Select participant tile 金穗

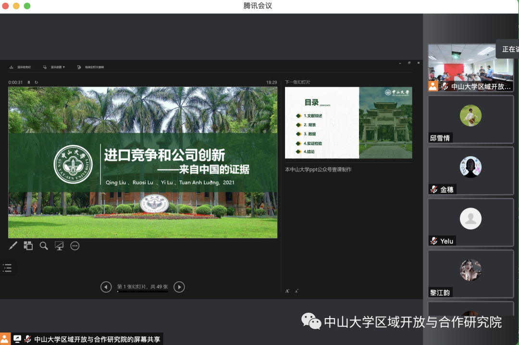click(x=470, y=171)
